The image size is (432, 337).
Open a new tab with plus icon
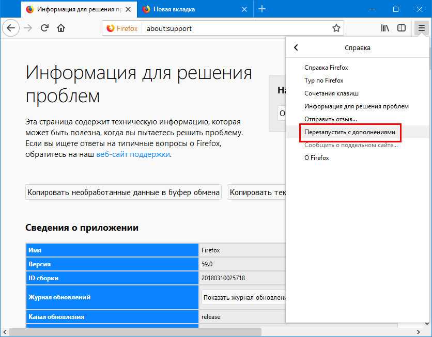[x=262, y=9]
